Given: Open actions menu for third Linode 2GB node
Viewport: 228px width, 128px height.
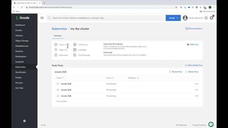Looking at the screenshot, I should pyautogui.click(x=197, y=96).
